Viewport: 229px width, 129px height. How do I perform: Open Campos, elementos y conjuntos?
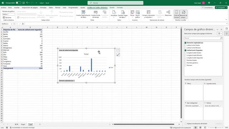coord(148,14)
